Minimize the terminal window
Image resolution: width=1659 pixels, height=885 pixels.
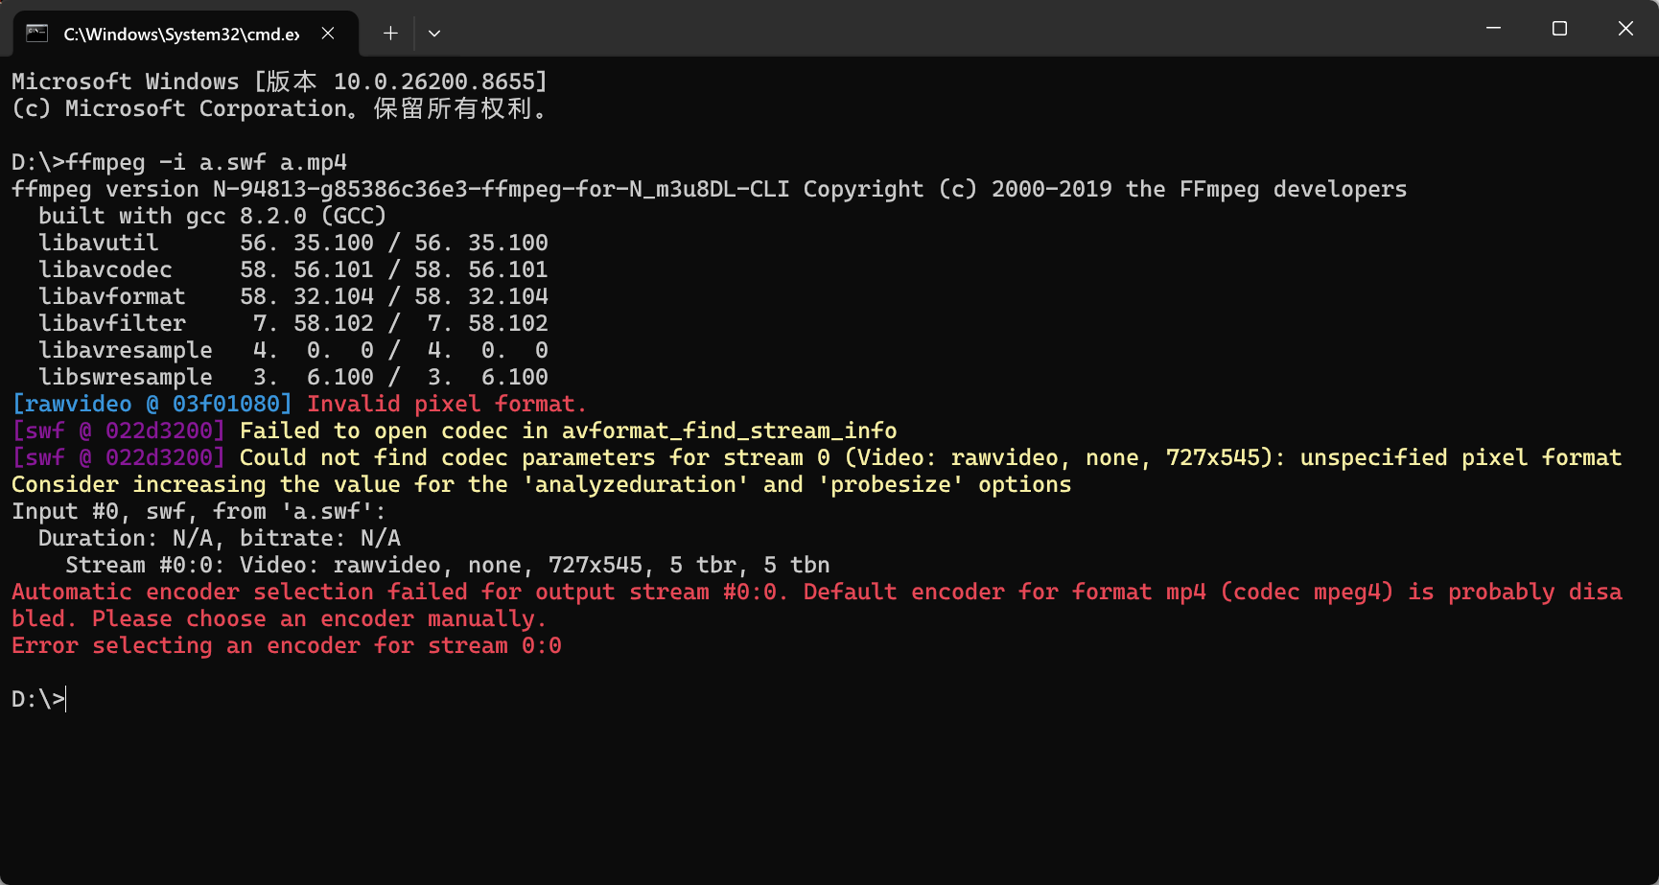coord(1493,29)
